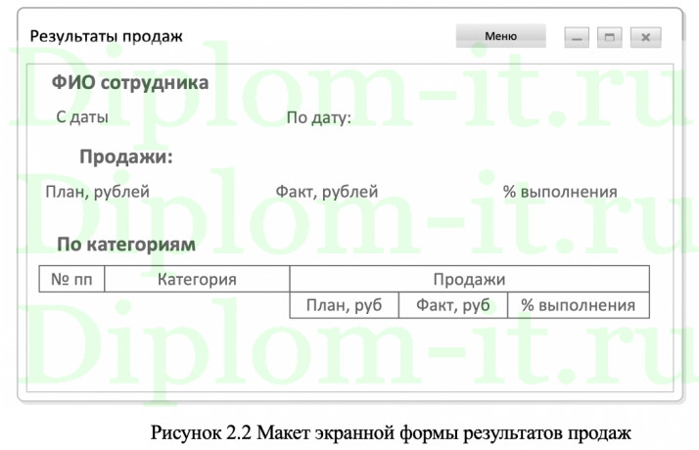Close the Результаты продаж window

[644, 37]
